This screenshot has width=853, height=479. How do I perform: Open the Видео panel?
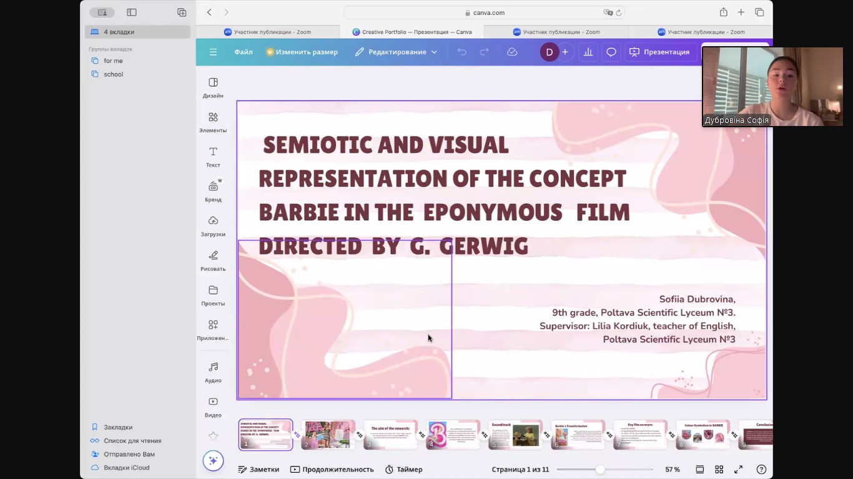click(213, 407)
